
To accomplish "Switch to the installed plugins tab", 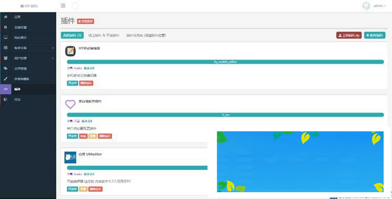I will pyautogui.click(x=72, y=35).
